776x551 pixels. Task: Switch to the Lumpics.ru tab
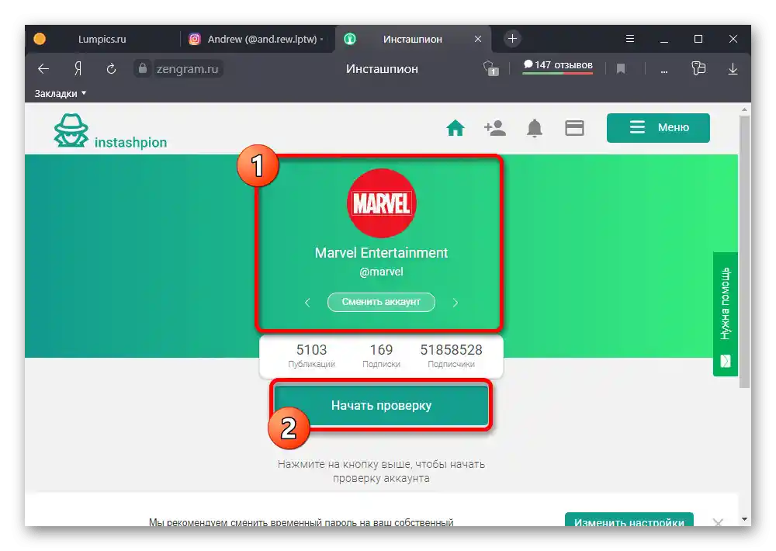(101, 39)
